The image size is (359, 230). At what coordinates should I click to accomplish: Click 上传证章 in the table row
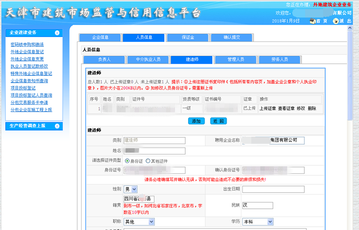(x=267, y=108)
